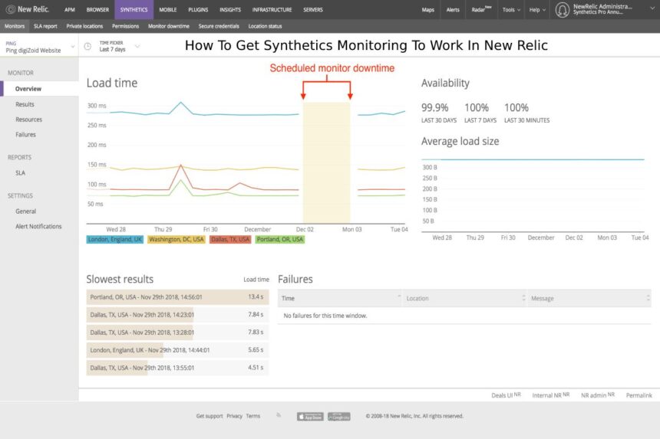Open the Monitor downtime sub-tab

(x=169, y=26)
